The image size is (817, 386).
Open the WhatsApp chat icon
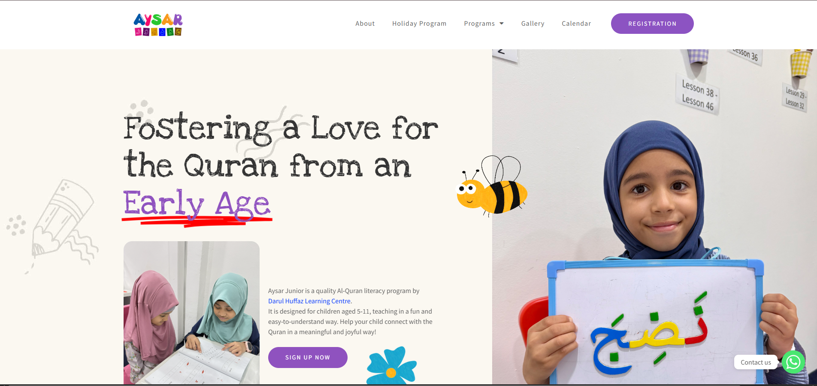pos(793,362)
